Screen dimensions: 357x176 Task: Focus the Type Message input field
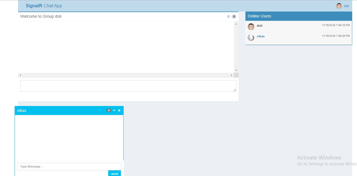click(69, 166)
